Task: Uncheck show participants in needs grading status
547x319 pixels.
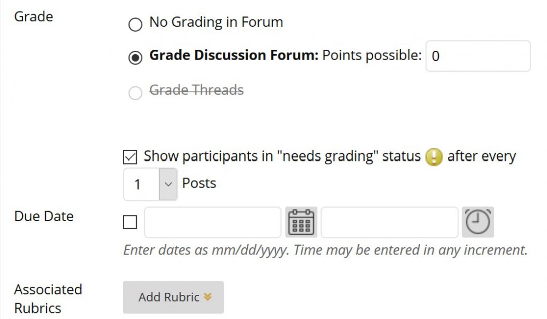Action: point(130,156)
